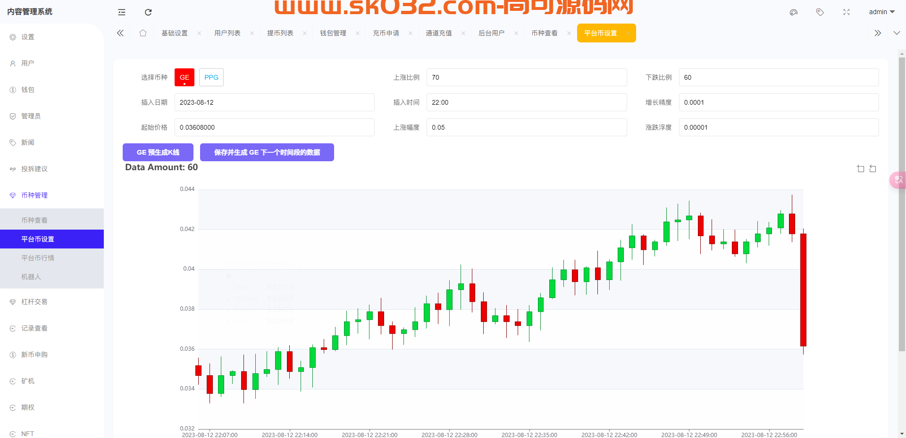Viewport: 906px width, 438px height.
Task: Open 机器人 submenu item
Action: 52,277
